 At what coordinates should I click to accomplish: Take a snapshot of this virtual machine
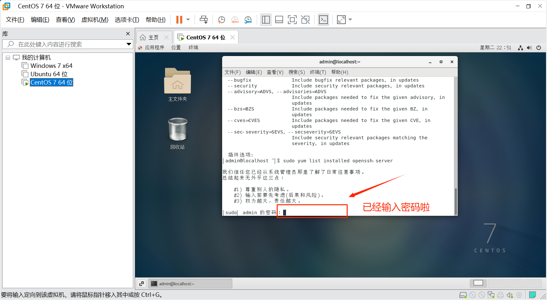click(221, 20)
